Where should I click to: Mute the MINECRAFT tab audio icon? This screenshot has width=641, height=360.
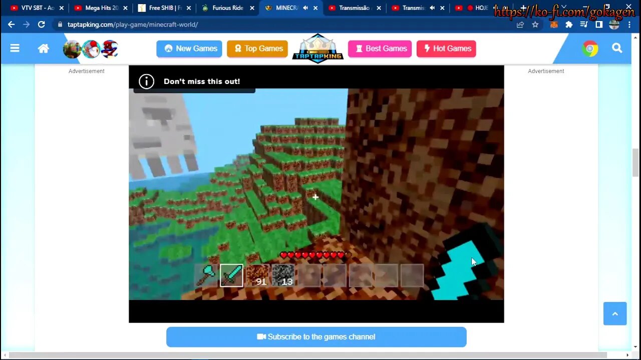point(305,8)
